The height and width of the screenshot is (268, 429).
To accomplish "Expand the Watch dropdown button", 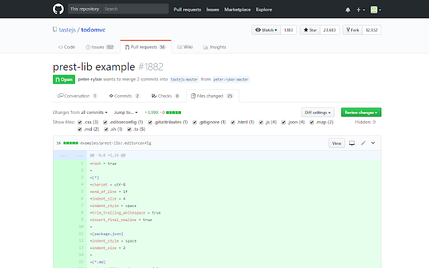I will click(x=266, y=29).
